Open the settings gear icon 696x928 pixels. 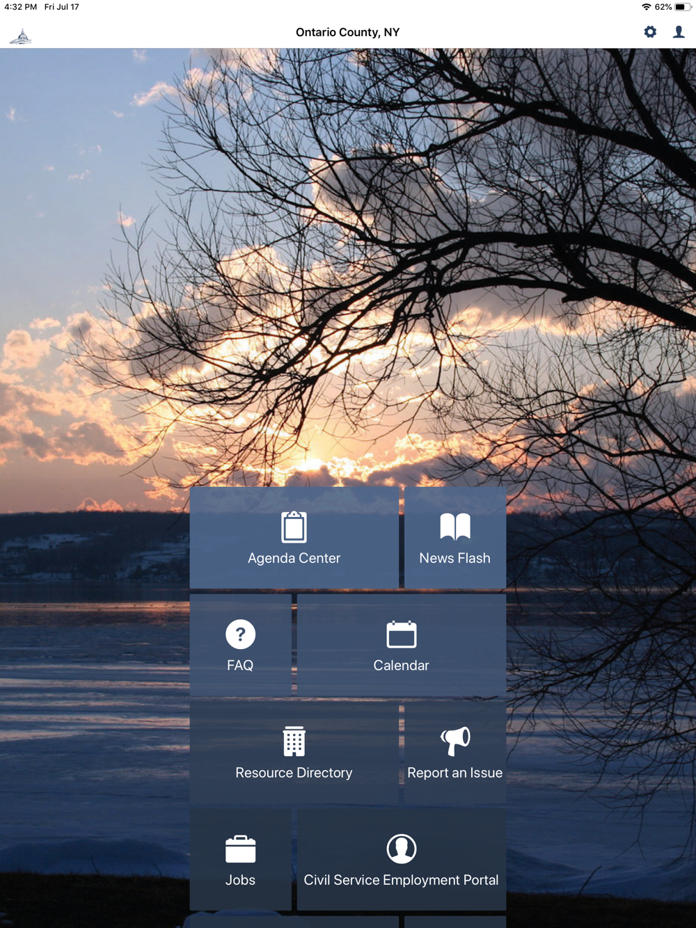click(x=650, y=32)
